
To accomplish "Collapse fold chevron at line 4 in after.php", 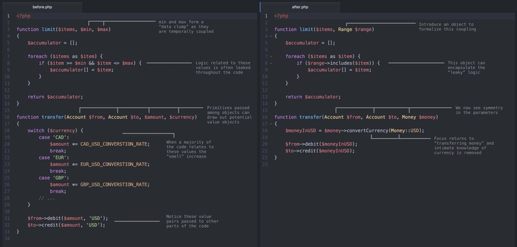I will [x=271, y=36].
